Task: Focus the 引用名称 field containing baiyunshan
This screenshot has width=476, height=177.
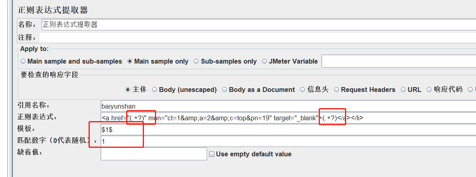Action: click(x=288, y=106)
